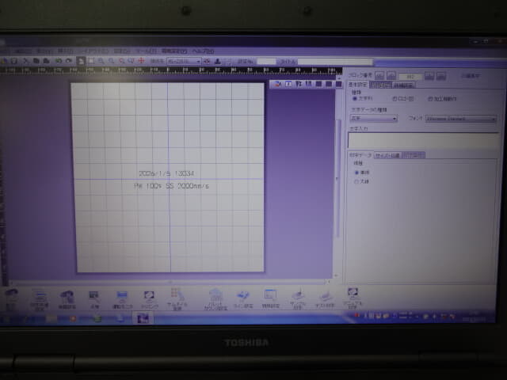Click the new file icon in toolbar

[5, 61]
